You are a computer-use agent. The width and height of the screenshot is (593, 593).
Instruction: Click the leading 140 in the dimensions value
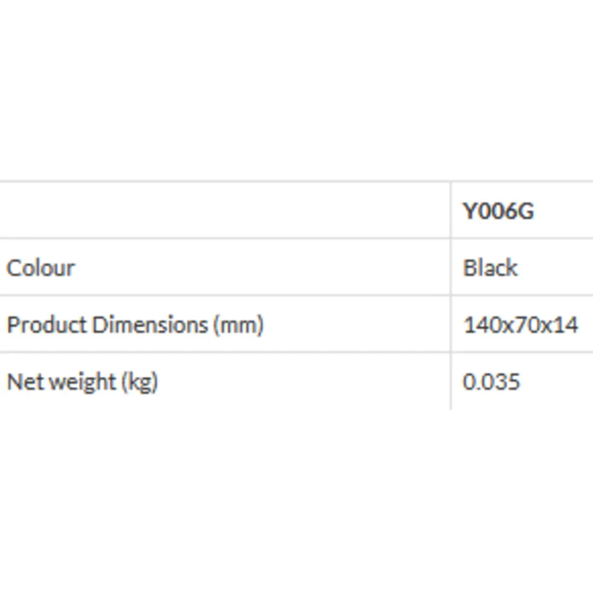[479, 325]
